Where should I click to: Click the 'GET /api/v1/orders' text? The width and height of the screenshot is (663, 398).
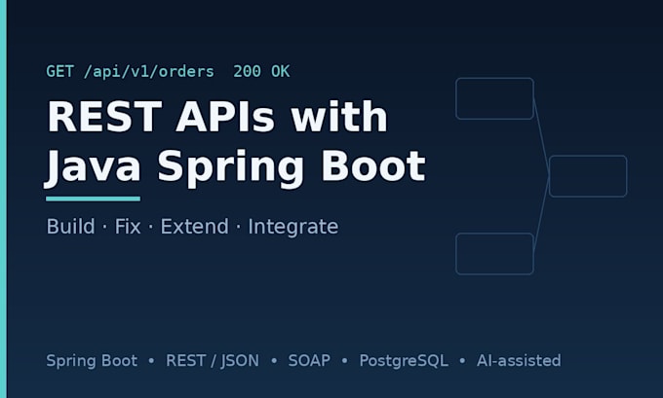click(x=130, y=72)
